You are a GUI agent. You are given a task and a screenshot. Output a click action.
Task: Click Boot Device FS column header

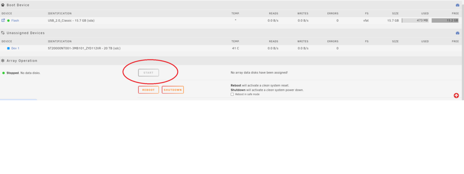367,13
